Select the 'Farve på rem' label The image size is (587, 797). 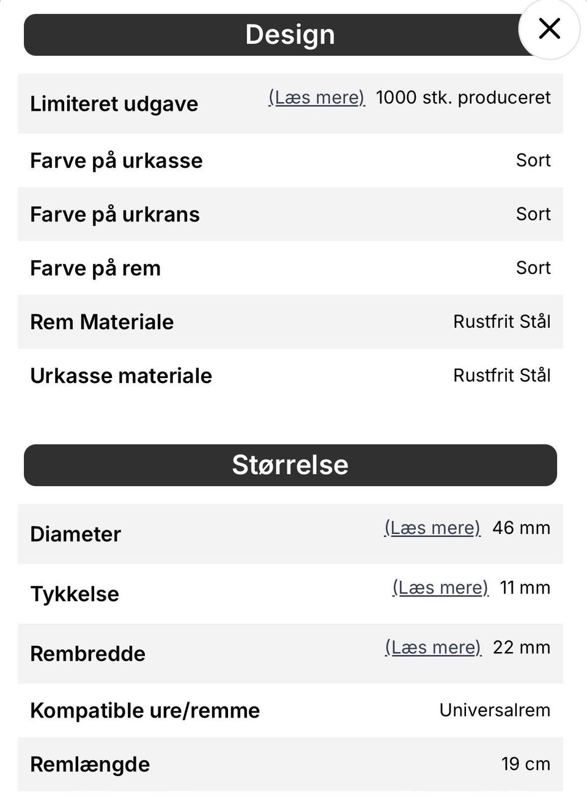click(95, 269)
